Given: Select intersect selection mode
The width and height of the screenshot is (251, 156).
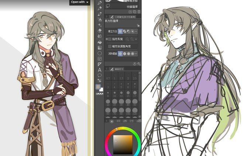Looking at the screenshot, I should tap(133, 31).
